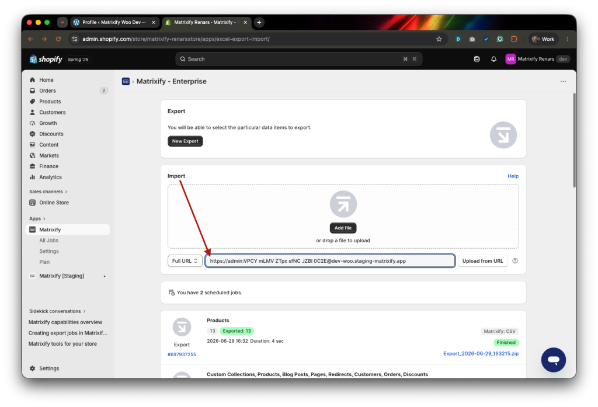The width and height of the screenshot is (598, 407).
Task: Open Finance section
Action: tap(48, 166)
